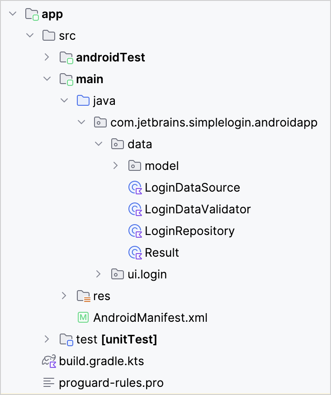The height and width of the screenshot is (395, 331).
Task: Collapse the main source set folder
Action: pos(47,79)
